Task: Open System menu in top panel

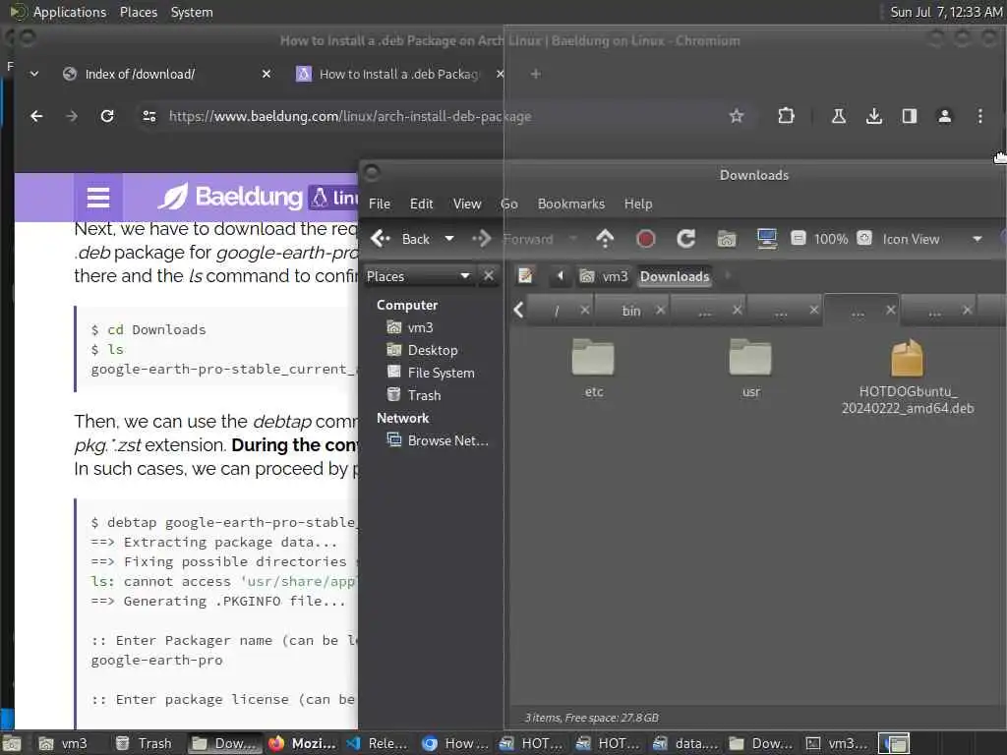Action: [192, 12]
